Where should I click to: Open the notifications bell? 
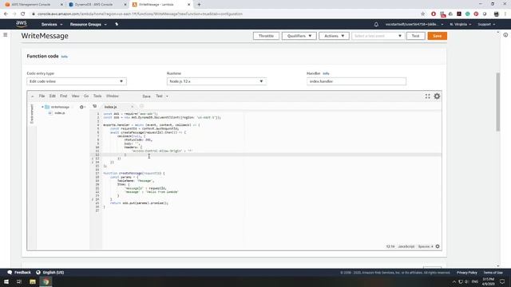tap(376, 25)
